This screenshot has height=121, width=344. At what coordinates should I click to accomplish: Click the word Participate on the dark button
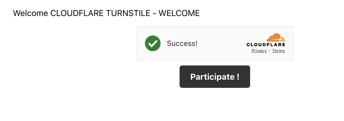[x=212, y=77]
